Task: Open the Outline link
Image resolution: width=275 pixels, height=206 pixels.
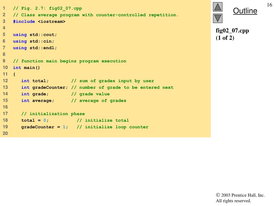Action: 245,11
